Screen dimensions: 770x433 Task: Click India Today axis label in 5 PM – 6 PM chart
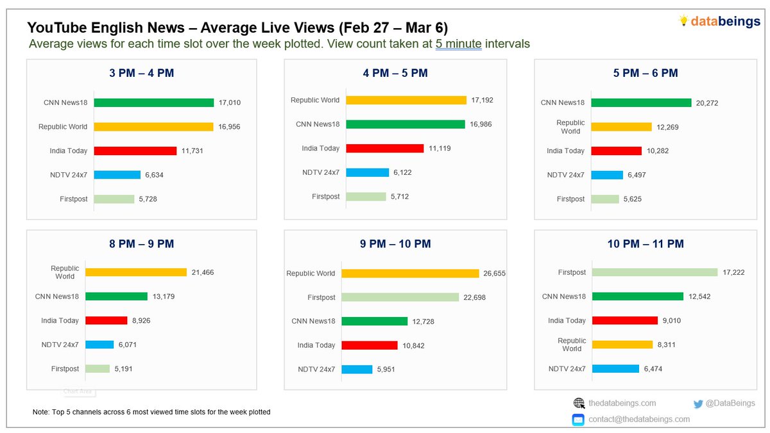(x=566, y=151)
